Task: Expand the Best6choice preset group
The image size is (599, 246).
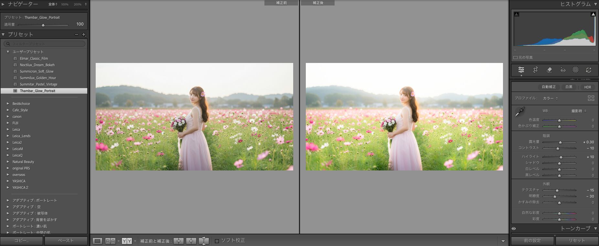Action: (x=8, y=104)
